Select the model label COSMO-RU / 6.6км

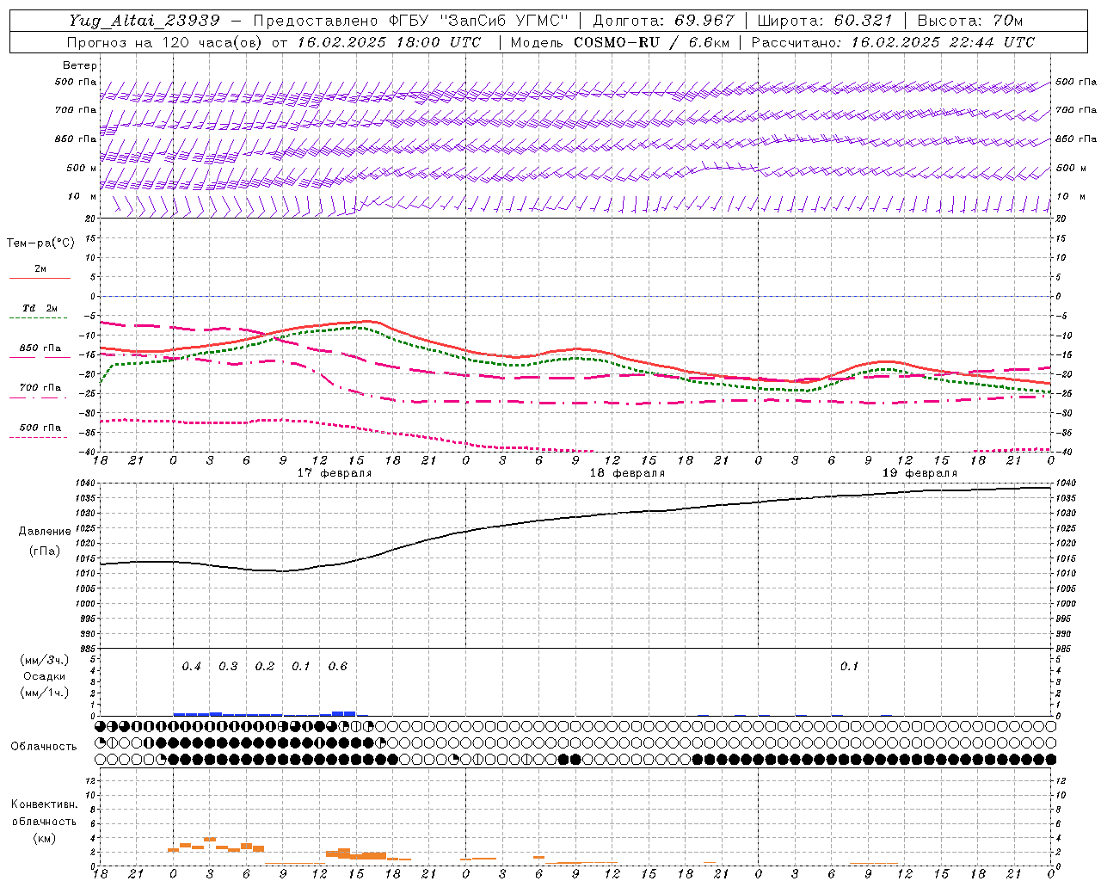(x=651, y=42)
